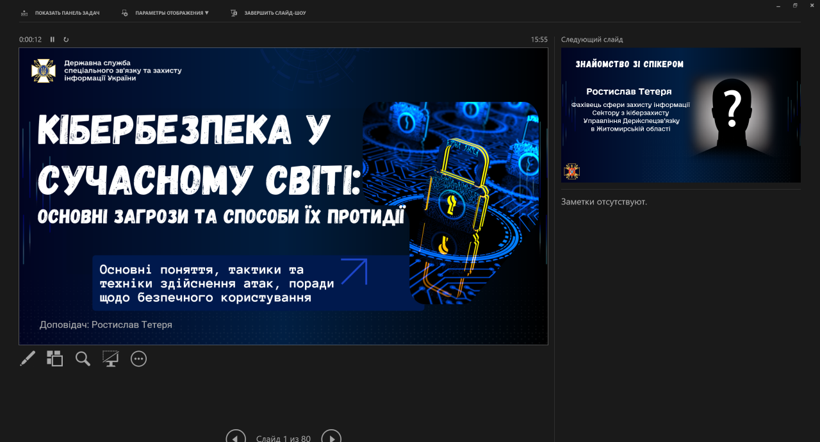Advance to next slide with arrow button

click(x=331, y=438)
